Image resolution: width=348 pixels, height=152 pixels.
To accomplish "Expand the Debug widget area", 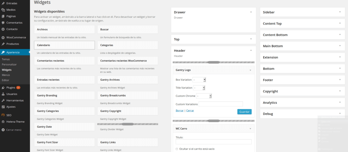I will tap(340, 114).
